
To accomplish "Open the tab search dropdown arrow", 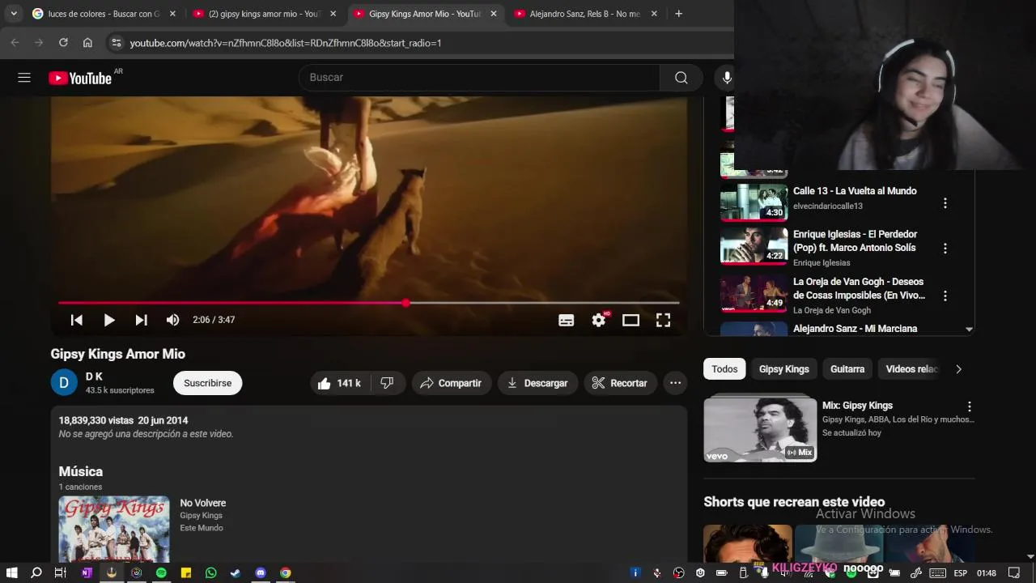I will (x=14, y=14).
